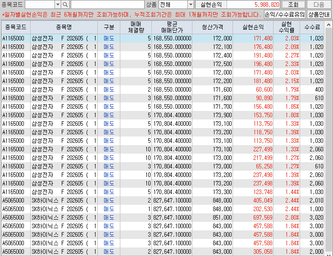Expand the 상품 전체 dropdown
Image resolution: width=333 pixels, height=256 pixels.
[x=190, y=4]
